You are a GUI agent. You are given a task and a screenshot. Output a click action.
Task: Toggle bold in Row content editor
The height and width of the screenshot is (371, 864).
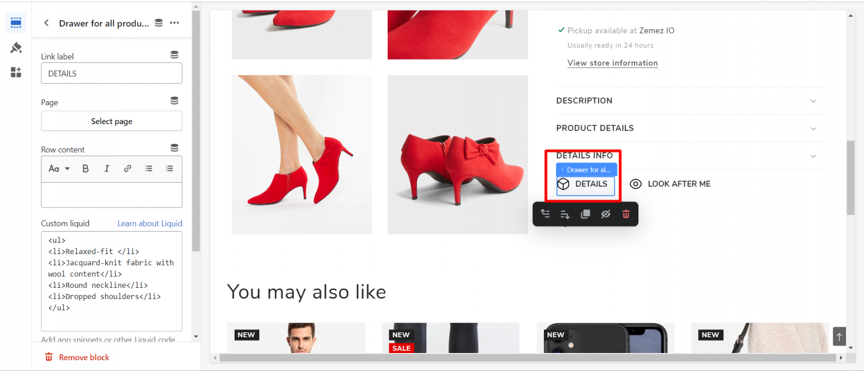click(x=85, y=169)
